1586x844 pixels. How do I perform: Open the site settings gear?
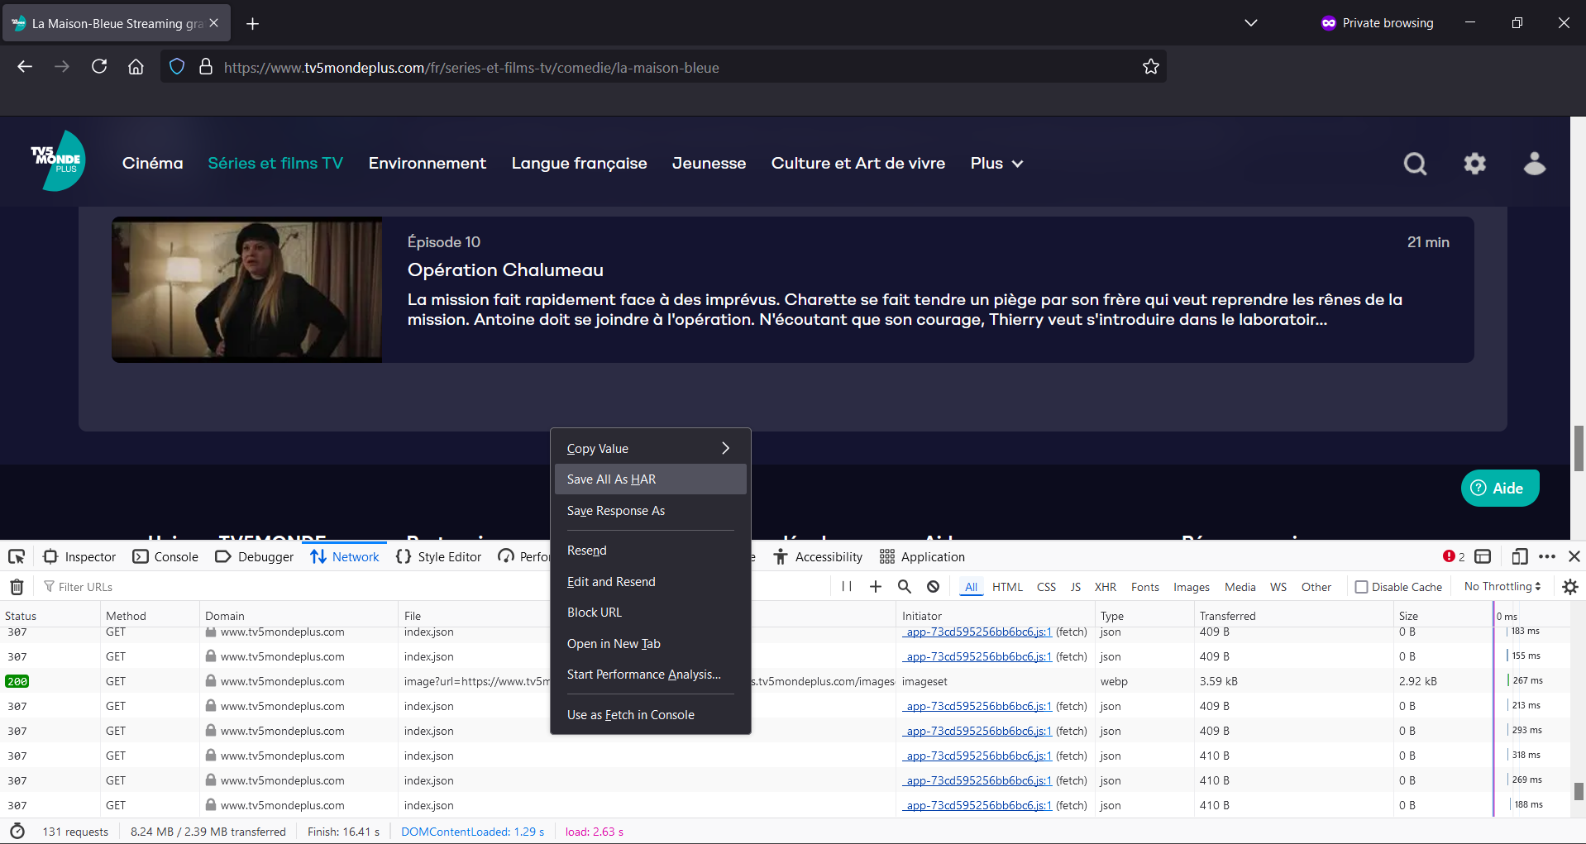coord(1474,164)
